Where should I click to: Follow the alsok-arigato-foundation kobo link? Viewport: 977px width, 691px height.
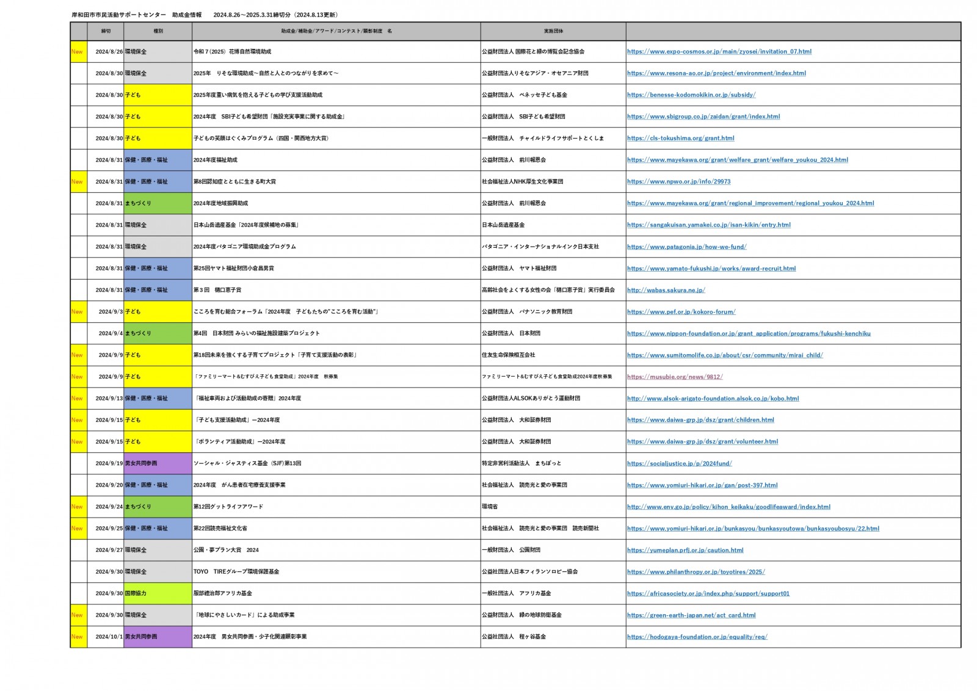[x=713, y=399]
